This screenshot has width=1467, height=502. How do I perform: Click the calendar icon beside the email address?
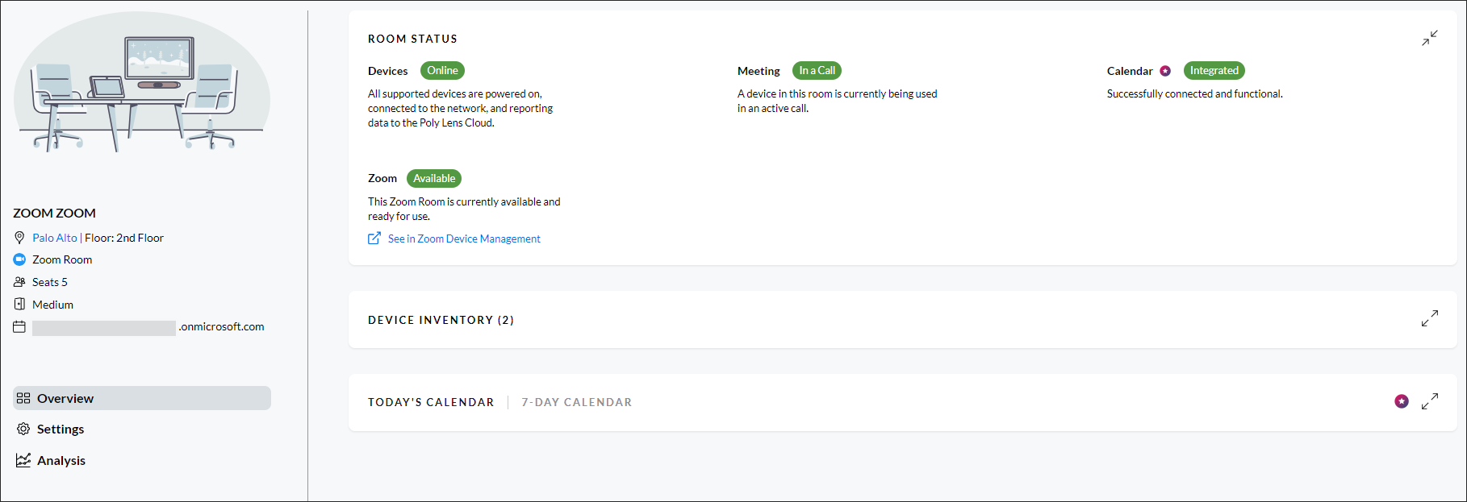(x=19, y=326)
